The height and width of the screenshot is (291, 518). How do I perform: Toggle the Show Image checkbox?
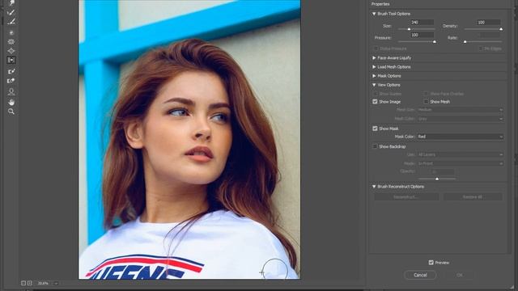point(375,102)
